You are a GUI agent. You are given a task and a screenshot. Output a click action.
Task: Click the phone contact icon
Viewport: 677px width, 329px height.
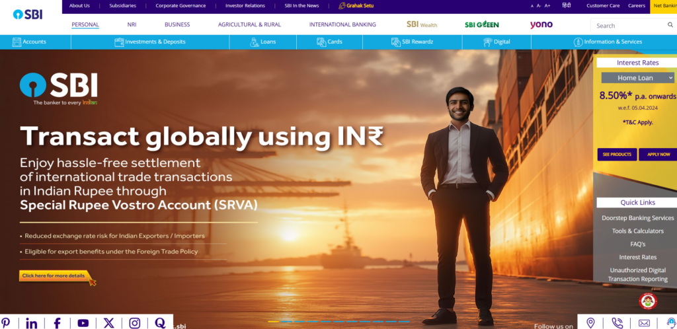(x=617, y=323)
